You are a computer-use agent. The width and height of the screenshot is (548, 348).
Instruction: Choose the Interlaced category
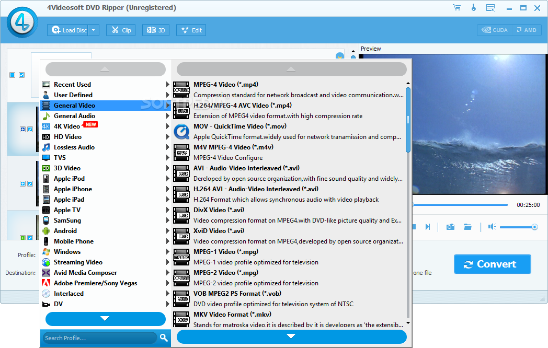point(106,294)
